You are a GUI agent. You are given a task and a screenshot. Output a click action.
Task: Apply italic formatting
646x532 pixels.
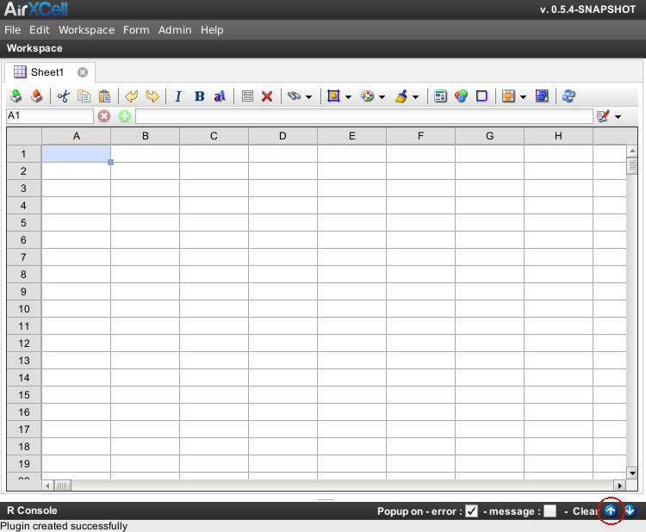tap(178, 96)
